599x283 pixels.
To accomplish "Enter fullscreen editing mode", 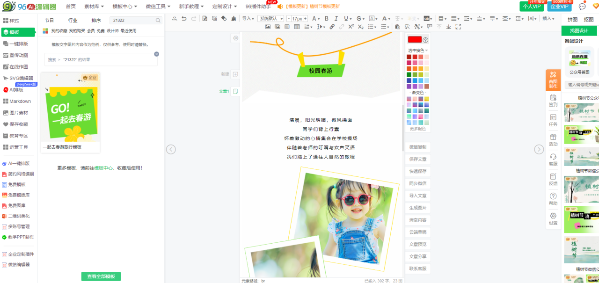I will pyautogui.click(x=458, y=27).
